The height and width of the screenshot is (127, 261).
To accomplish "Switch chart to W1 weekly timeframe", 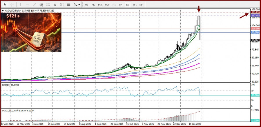I will coord(135,5).
